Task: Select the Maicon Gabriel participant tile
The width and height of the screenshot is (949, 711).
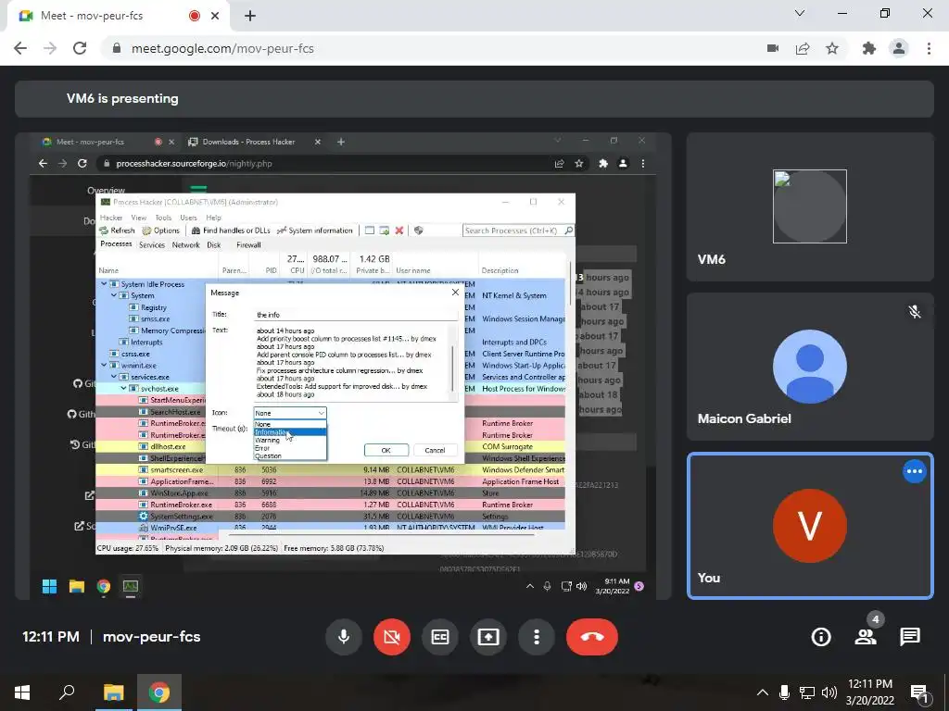Action: [810, 367]
